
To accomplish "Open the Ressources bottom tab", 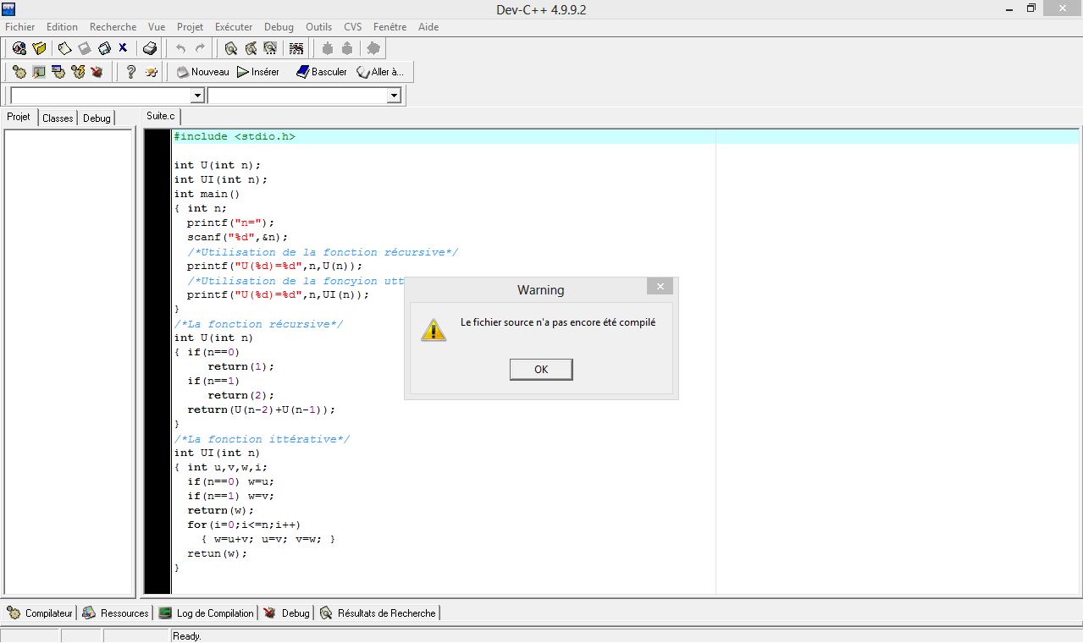I will (x=115, y=613).
